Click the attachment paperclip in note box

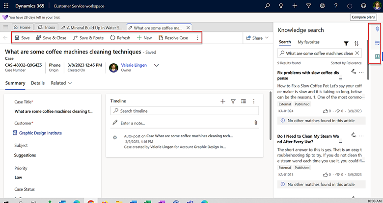pyautogui.click(x=256, y=123)
